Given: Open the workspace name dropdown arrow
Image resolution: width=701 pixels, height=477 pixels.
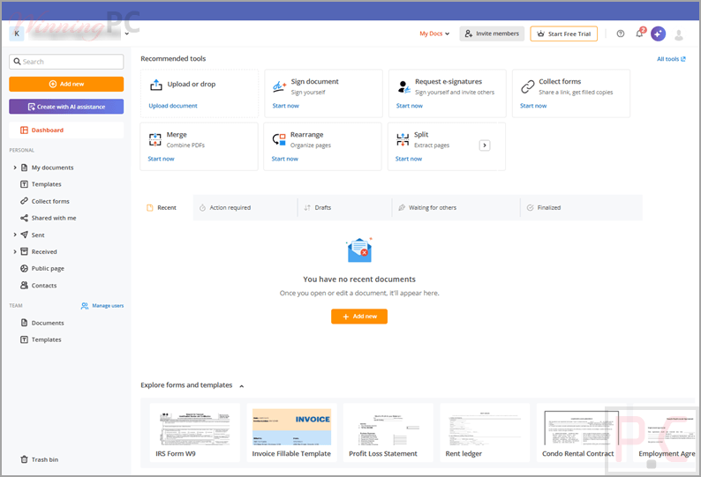Looking at the screenshot, I should coord(127,34).
